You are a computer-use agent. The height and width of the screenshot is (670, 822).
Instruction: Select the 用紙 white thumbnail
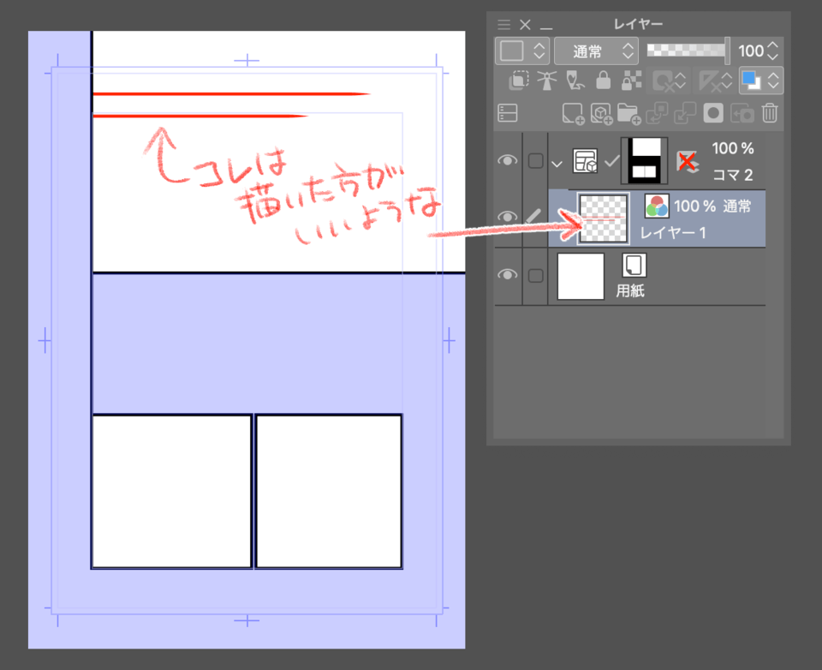[x=581, y=277]
